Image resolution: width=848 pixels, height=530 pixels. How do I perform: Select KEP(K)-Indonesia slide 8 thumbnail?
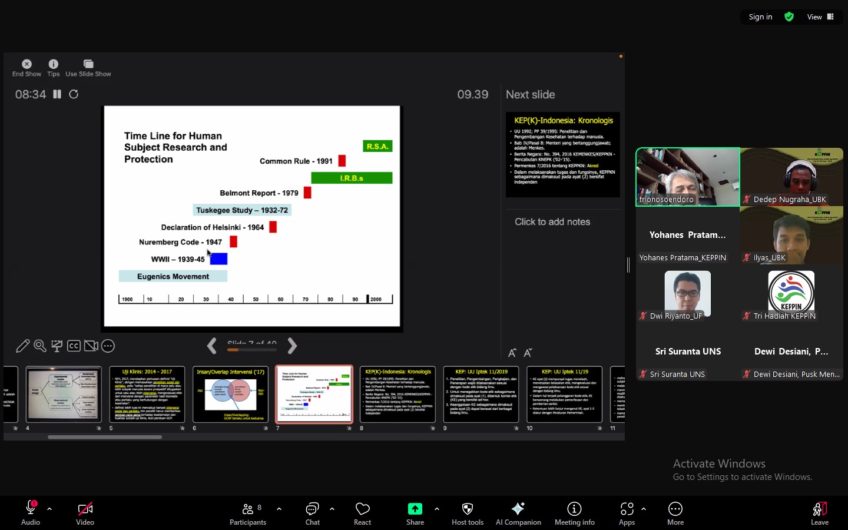pyautogui.click(x=397, y=394)
